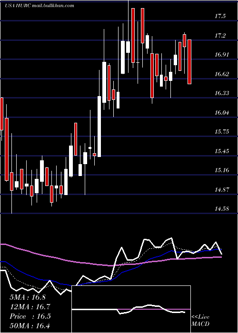This screenshot has height=333, width=238.
Task: Click the '<<Live MACD' label
Action: (x=200, y=320)
